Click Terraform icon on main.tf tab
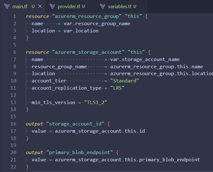Image resolution: width=213 pixels, height=172 pixels. 7,6
